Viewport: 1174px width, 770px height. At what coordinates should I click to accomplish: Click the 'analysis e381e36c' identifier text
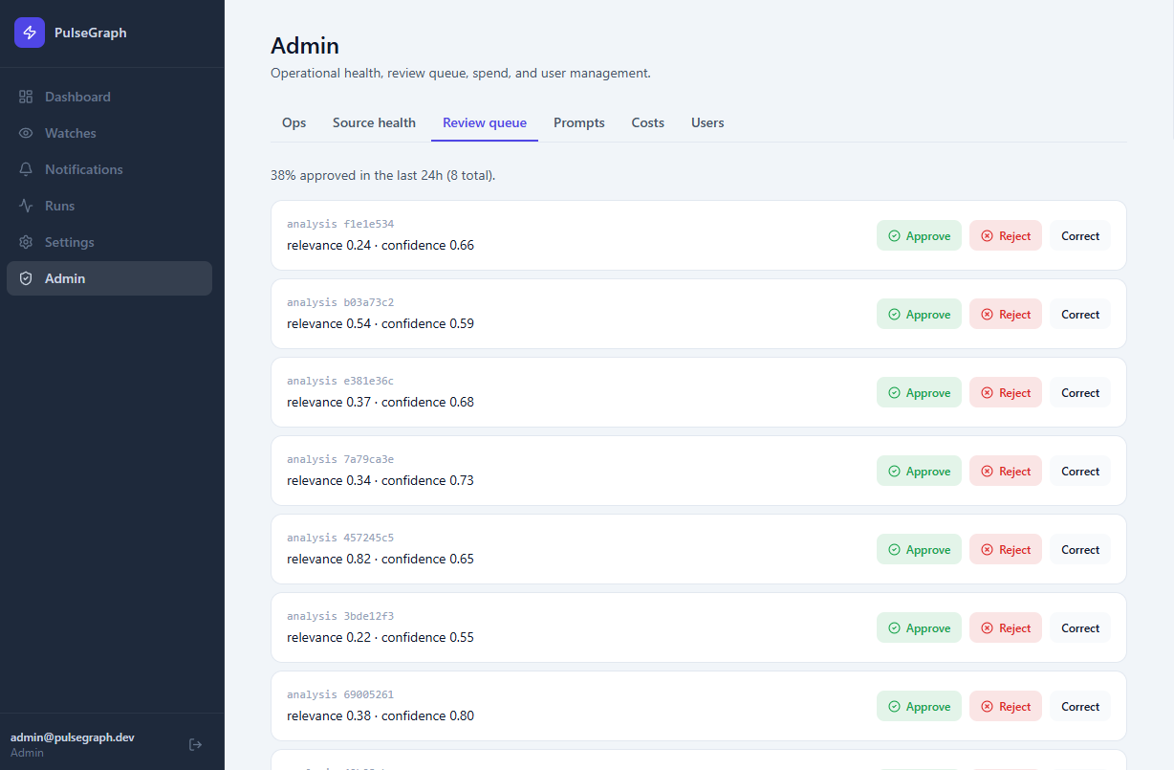pyautogui.click(x=340, y=381)
